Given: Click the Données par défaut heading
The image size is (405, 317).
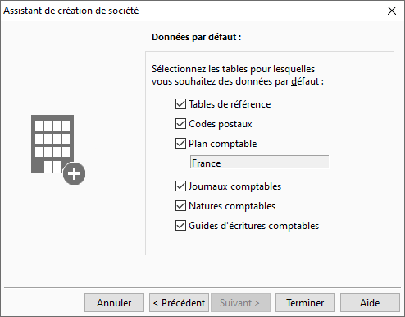Looking at the screenshot, I should click(197, 37).
